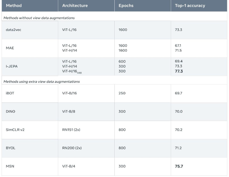This screenshot has width=229, height=177.
Task: Click the Top-1 accuracy column header
Action: 190,6
